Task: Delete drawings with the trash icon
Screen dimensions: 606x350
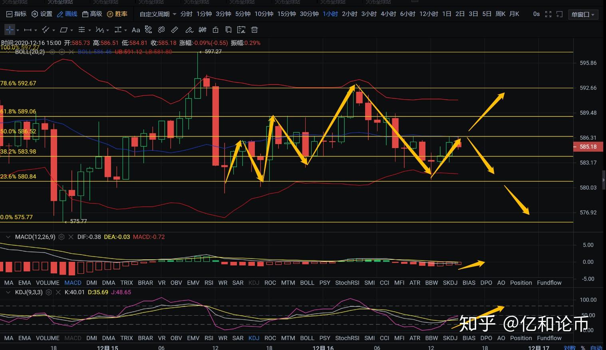Action: (x=254, y=30)
